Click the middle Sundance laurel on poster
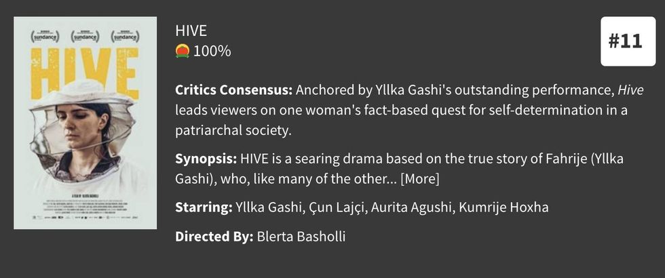The height and width of the screenshot is (278, 665). (x=85, y=35)
